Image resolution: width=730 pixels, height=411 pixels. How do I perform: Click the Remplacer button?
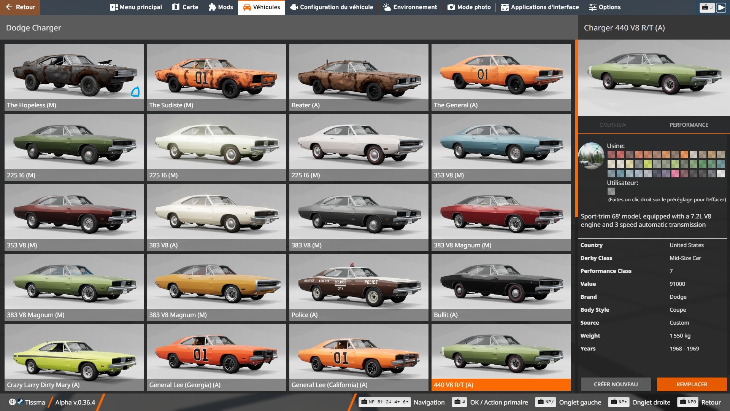(x=692, y=384)
